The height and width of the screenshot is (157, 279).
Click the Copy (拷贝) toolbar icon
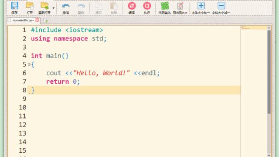pos(99,6)
